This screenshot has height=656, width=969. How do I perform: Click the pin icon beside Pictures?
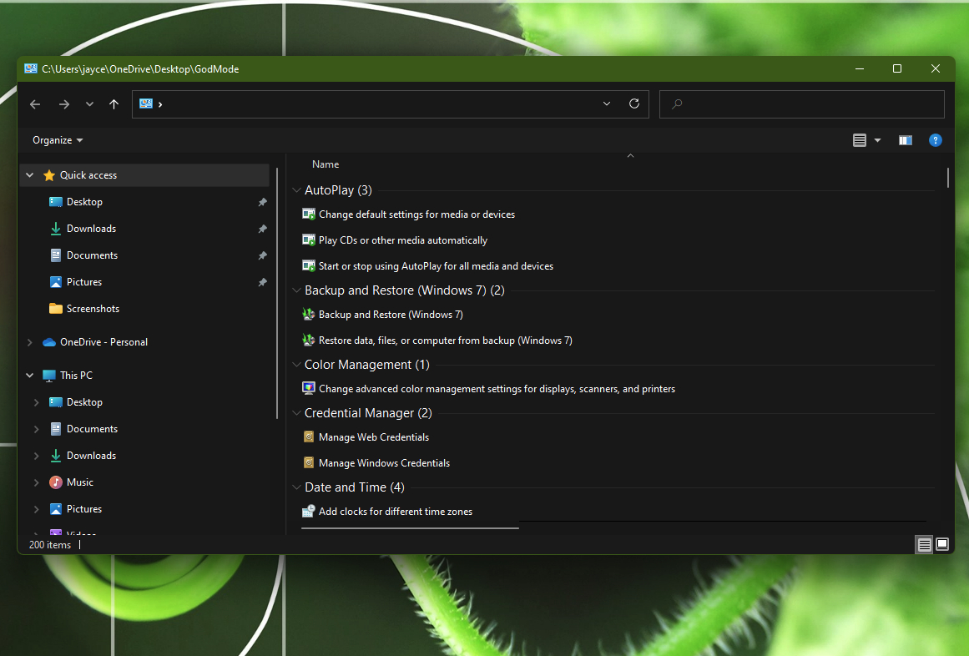tap(263, 281)
